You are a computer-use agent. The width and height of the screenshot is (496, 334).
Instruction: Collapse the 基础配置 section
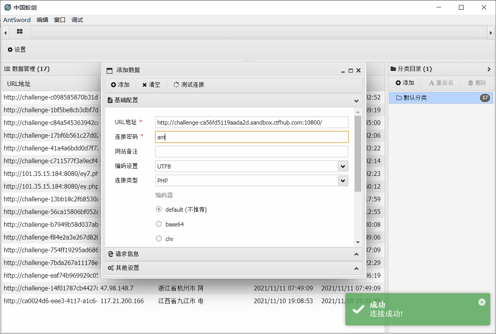356,100
